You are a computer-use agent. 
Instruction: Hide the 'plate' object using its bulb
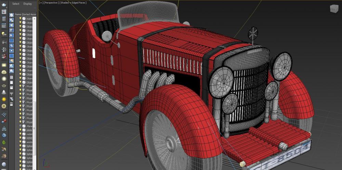[x=20, y=130]
